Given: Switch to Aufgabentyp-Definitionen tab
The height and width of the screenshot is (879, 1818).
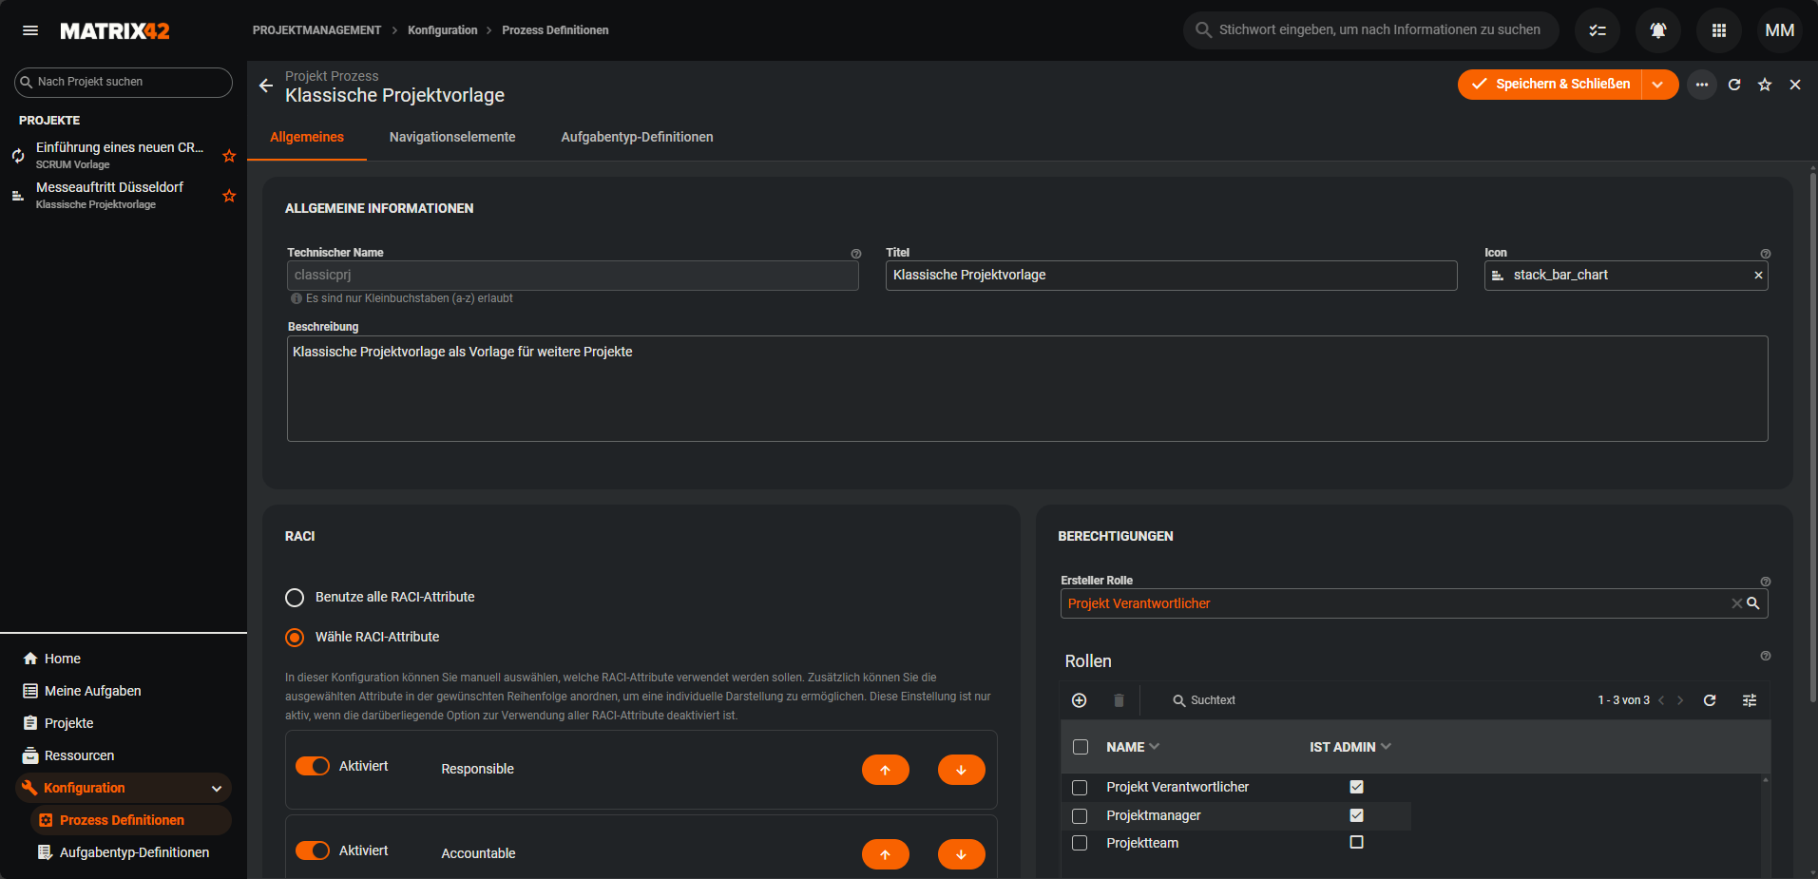Looking at the screenshot, I should 637,137.
